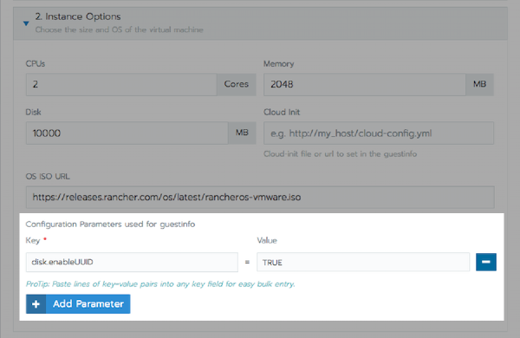Click the MB label beside Memory
The image size is (520, 338).
(479, 85)
